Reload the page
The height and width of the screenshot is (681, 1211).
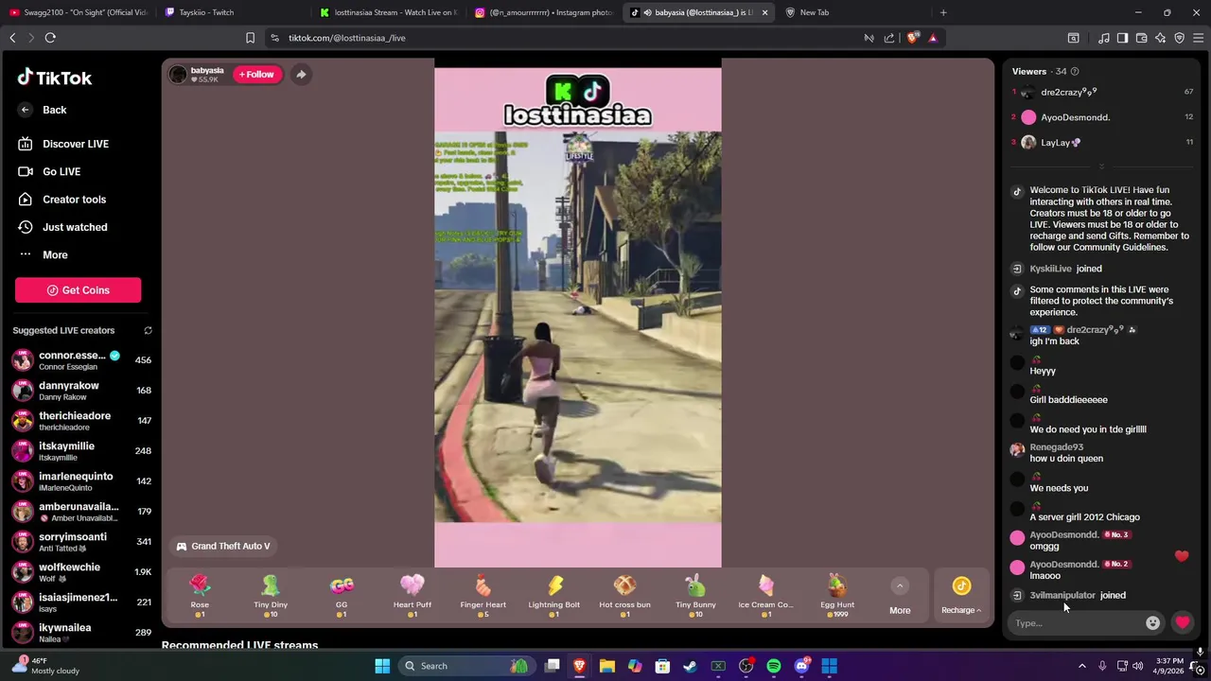pyautogui.click(x=50, y=38)
